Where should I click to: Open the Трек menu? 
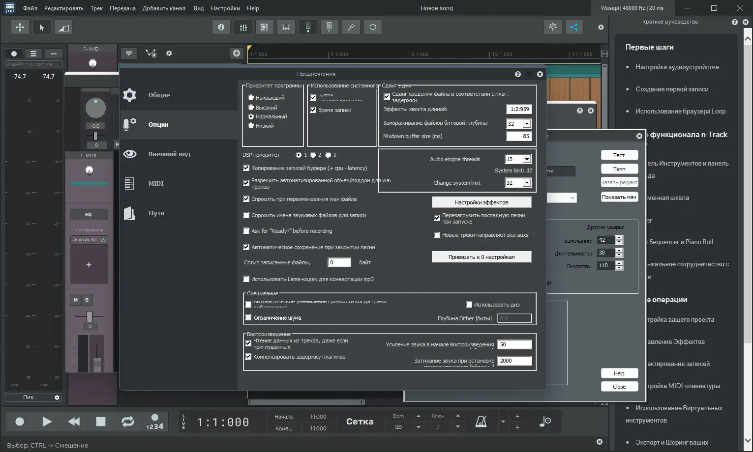(96, 8)
